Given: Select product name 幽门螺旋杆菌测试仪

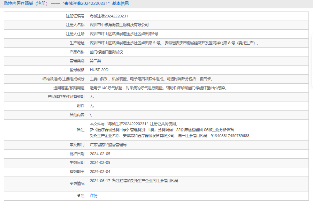Looking at the screenshot, I should pos(106,52).
